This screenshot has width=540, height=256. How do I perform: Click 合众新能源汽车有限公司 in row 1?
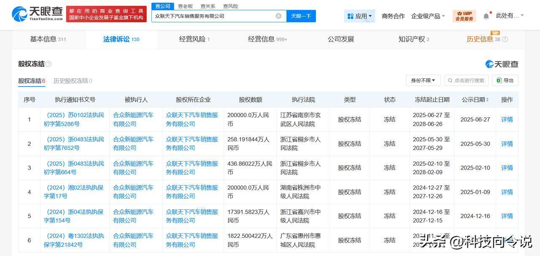(133, 119)
